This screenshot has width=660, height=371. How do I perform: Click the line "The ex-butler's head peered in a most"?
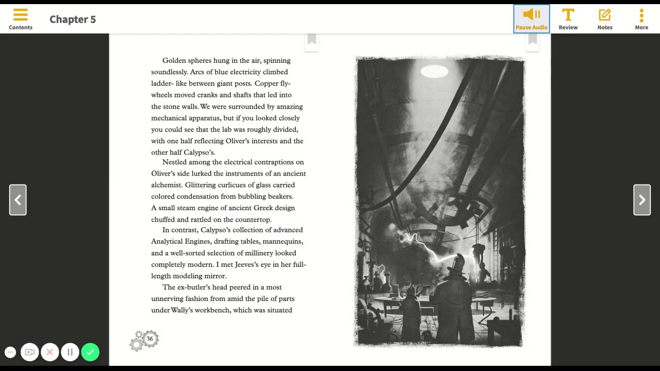pyautogui.click(x=222, y=288)
